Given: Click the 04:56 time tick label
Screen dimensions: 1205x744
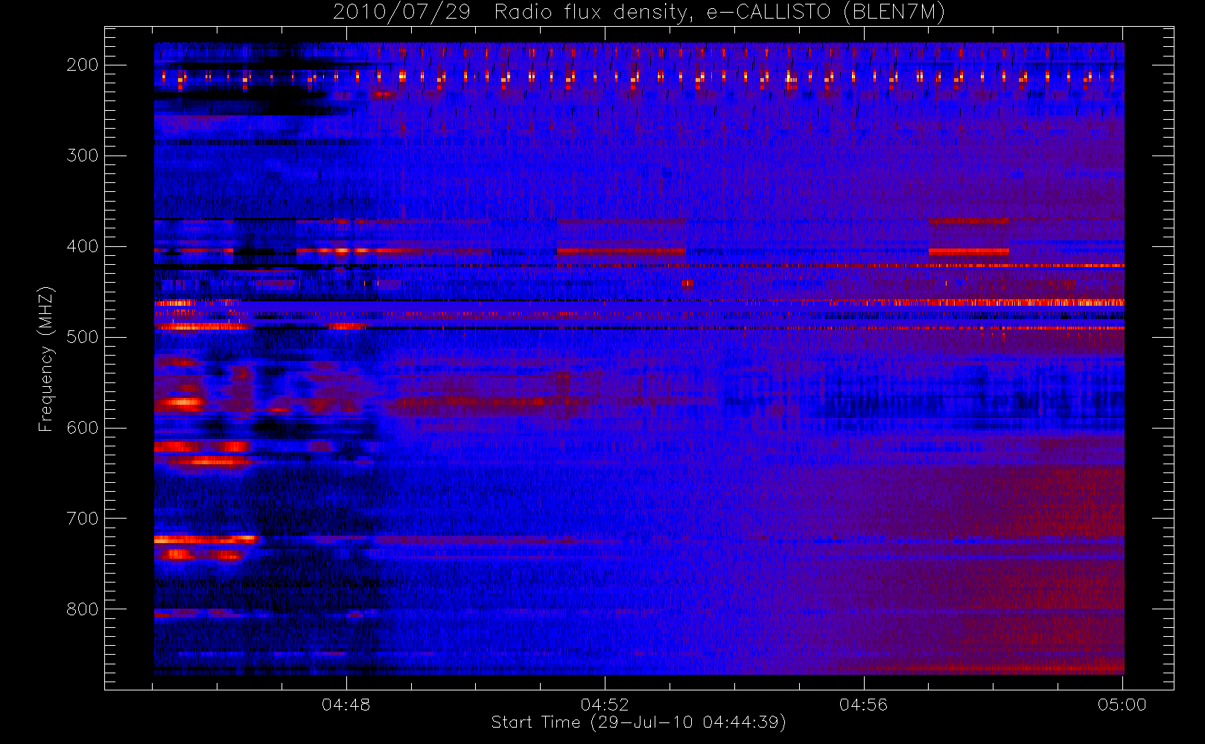Looking at the screenshot, I should tap(864, 705).
